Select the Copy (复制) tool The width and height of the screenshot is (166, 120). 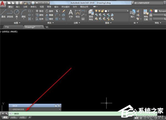pos(40,15)
